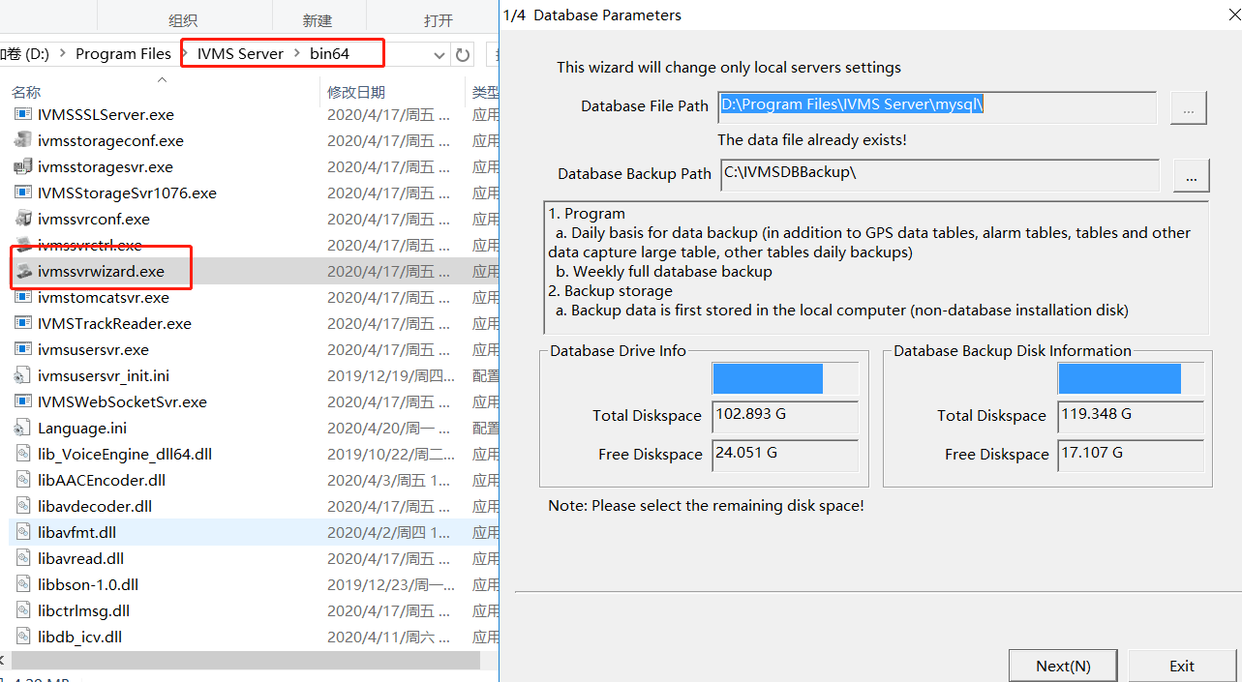This screenshot has width=1242, height=682.
Task: Refresh the Explorer folder view
Action: (x=463, y=54)
